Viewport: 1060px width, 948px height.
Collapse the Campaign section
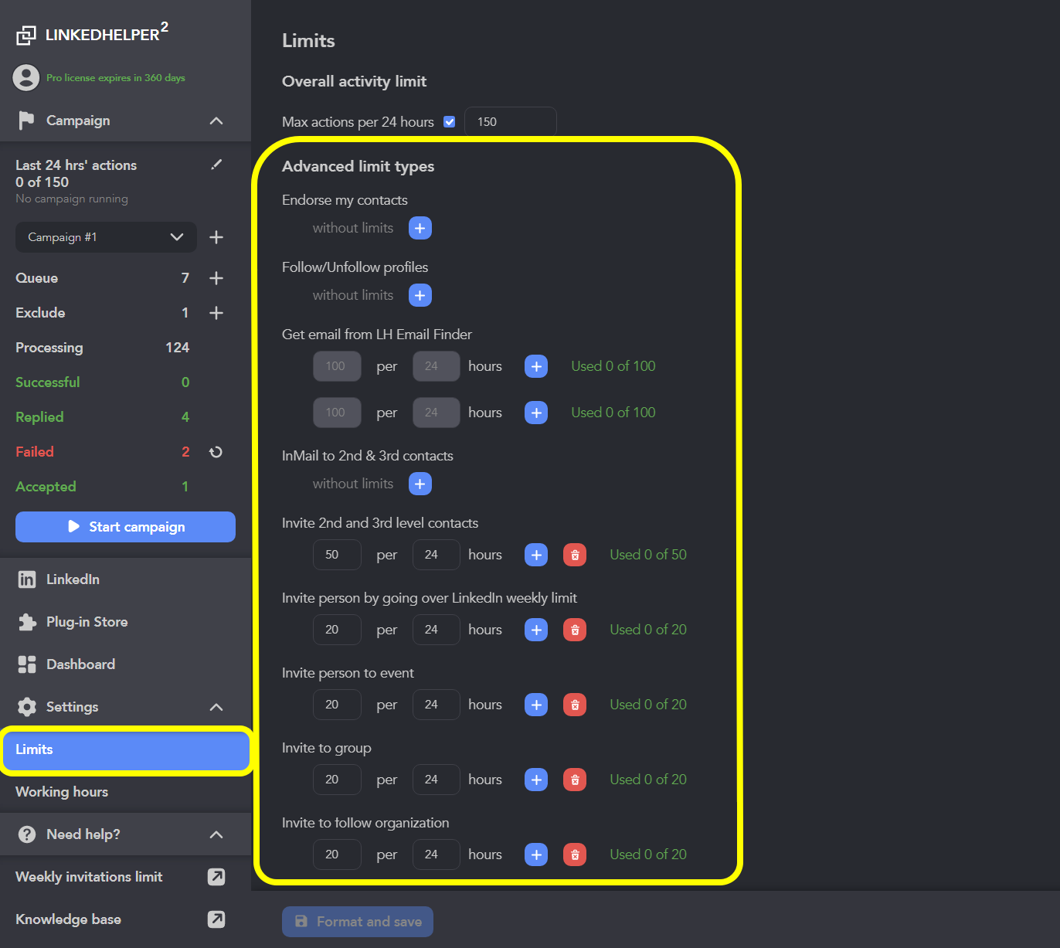(x=216, y=121)
